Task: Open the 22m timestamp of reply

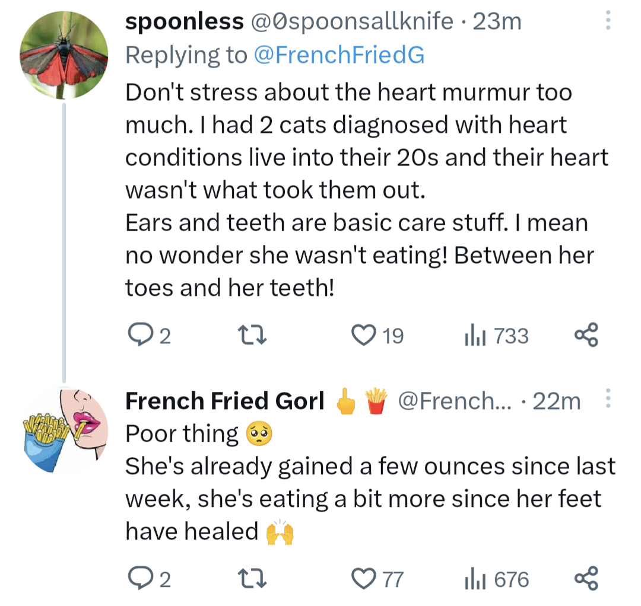Action: coord(556,401)
